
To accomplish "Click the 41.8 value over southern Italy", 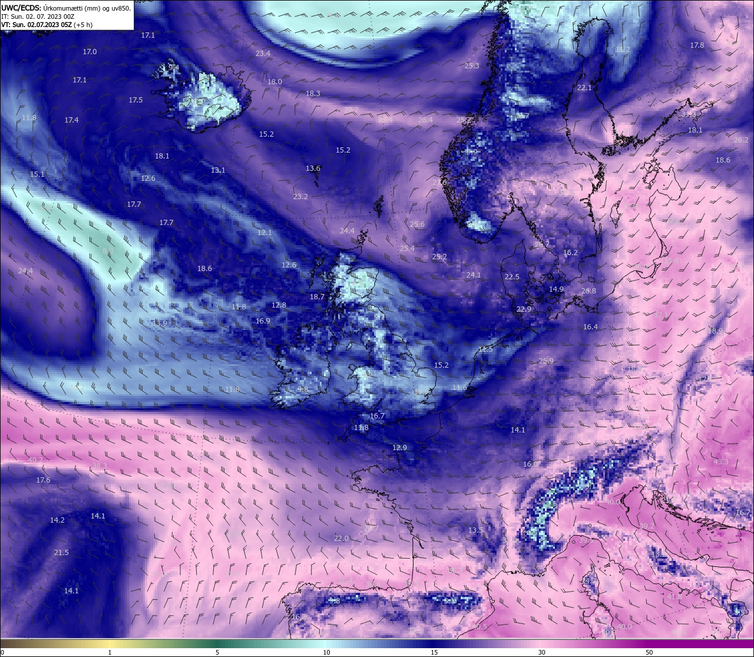I will pos(674,597).
